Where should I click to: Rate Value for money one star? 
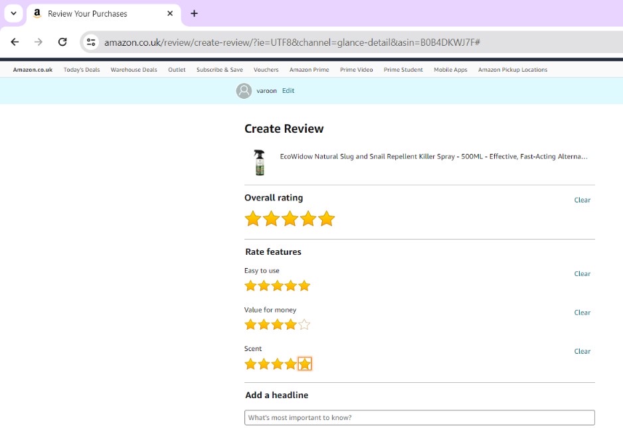coord(250,324)
